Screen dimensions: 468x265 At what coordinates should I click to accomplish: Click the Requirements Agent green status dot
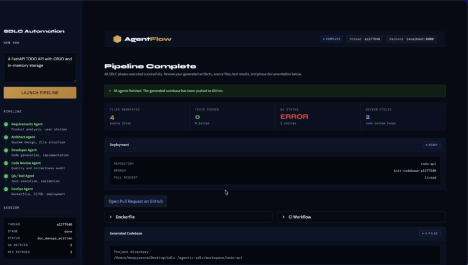[x=6, y=124]
